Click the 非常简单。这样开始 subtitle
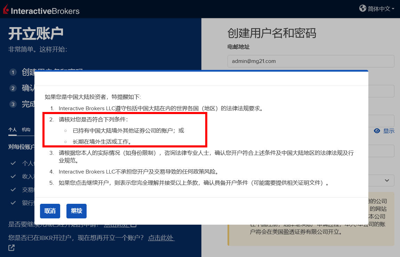The height and width of the screenshot is (257, 400). 38,49
